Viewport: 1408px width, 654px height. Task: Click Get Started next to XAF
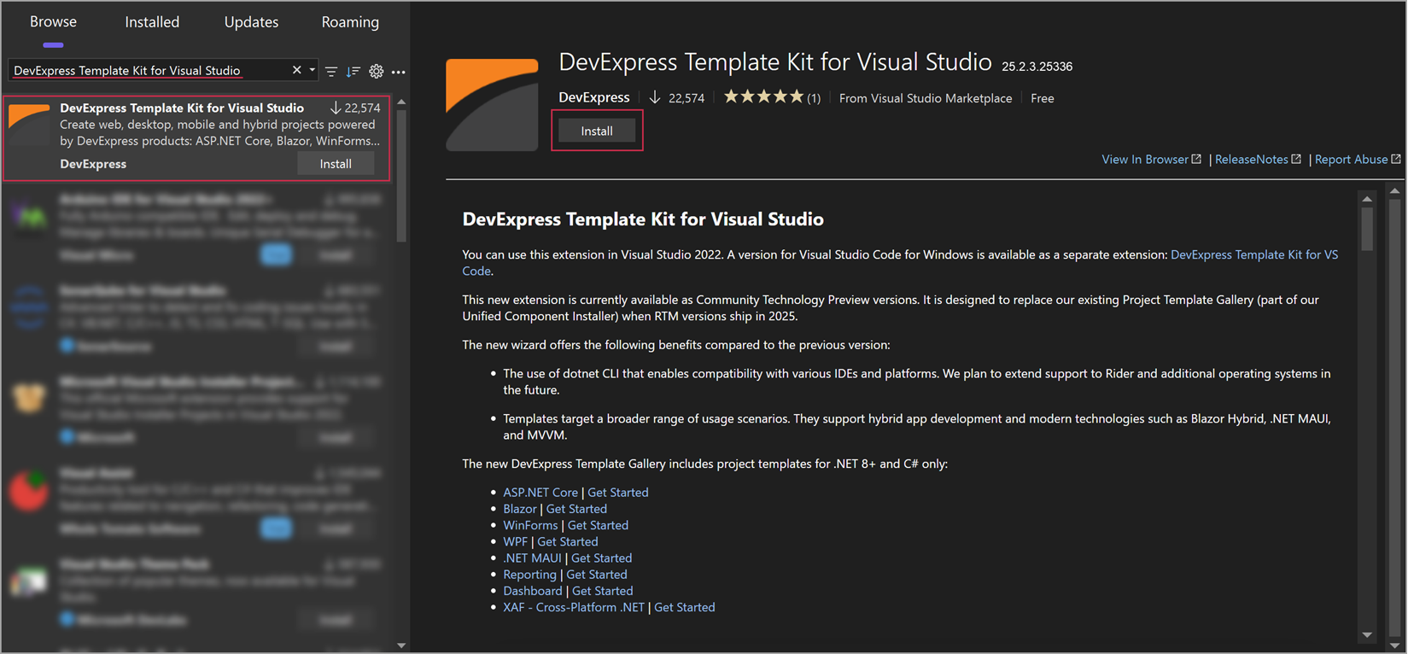tap(685, 607)
